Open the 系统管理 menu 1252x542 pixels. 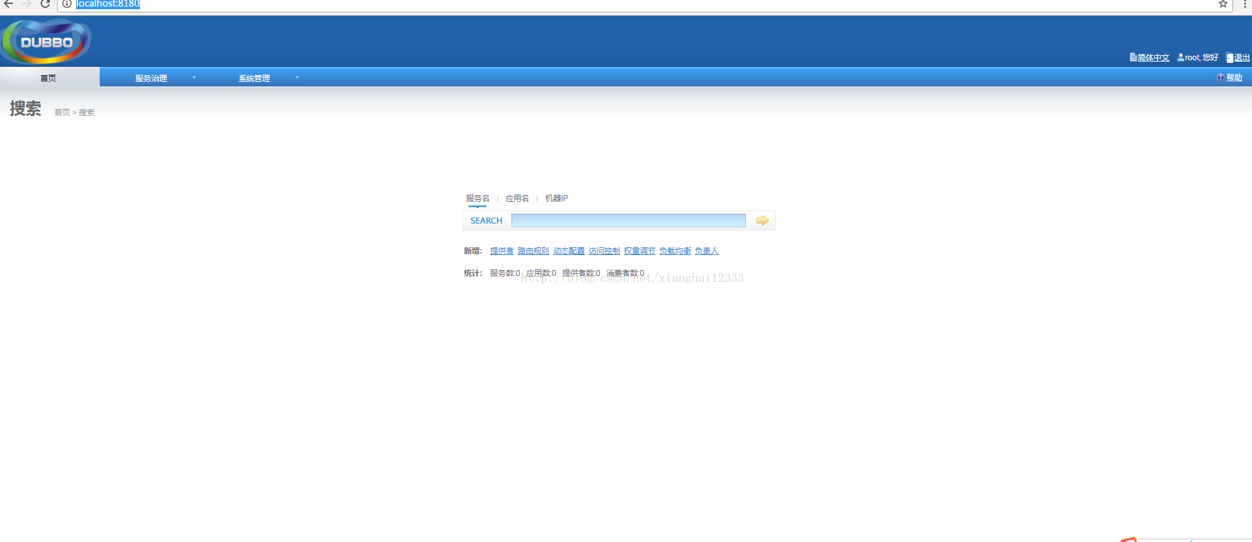[x=254, y=78]
